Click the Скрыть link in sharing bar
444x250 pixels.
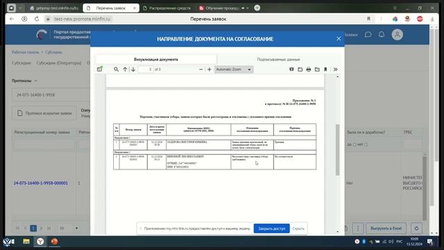pyautogui.click(x=298, y=228)
